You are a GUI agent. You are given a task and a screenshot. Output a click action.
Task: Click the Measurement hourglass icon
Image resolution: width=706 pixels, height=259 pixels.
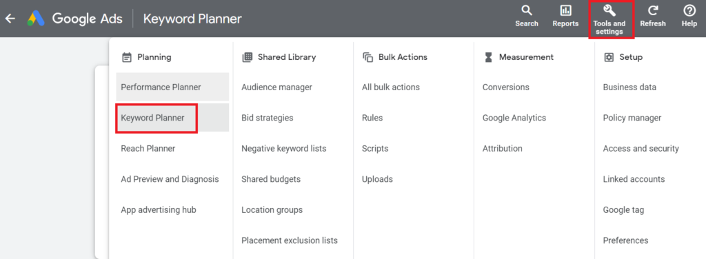pyautogui.click(x=489, y=57)
